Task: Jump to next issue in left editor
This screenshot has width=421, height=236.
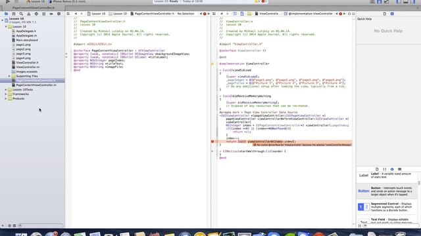Action: click(209, 14)
